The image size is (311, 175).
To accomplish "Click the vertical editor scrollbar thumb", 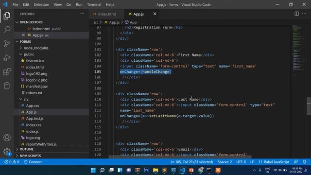I will point(309,106).
